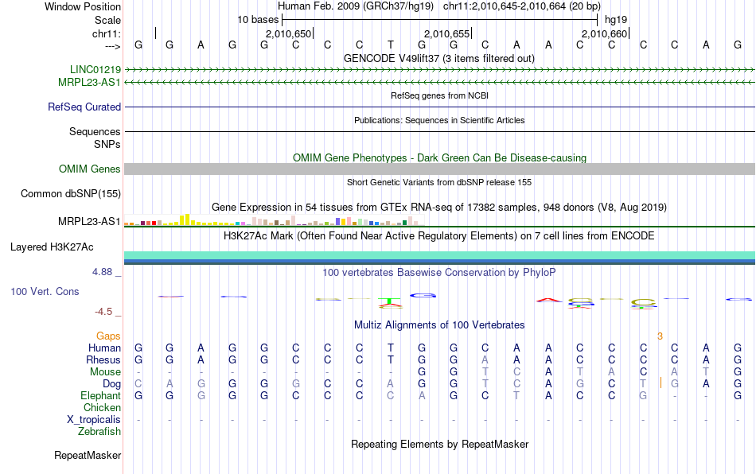756x474 pixels.
Task: Click the GENCODE V49lift37 track title
Action: [x=439, y=59]
